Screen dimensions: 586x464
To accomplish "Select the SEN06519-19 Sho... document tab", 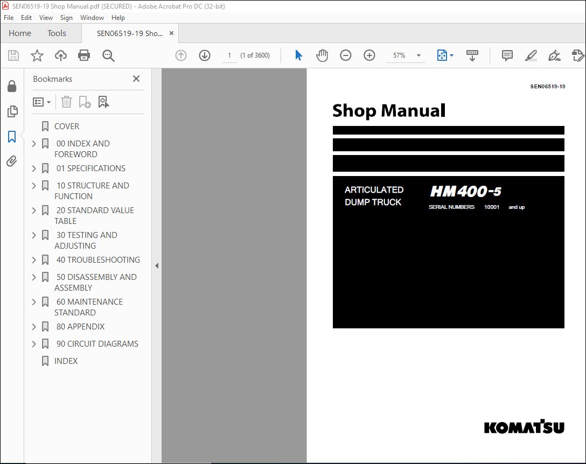I will [x=130, y=33].
